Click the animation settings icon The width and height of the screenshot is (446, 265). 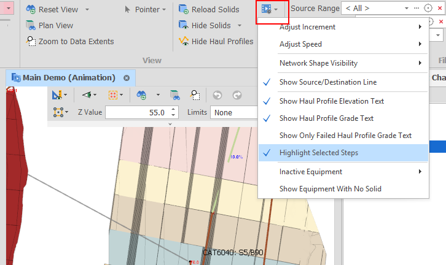click(266, 9)
